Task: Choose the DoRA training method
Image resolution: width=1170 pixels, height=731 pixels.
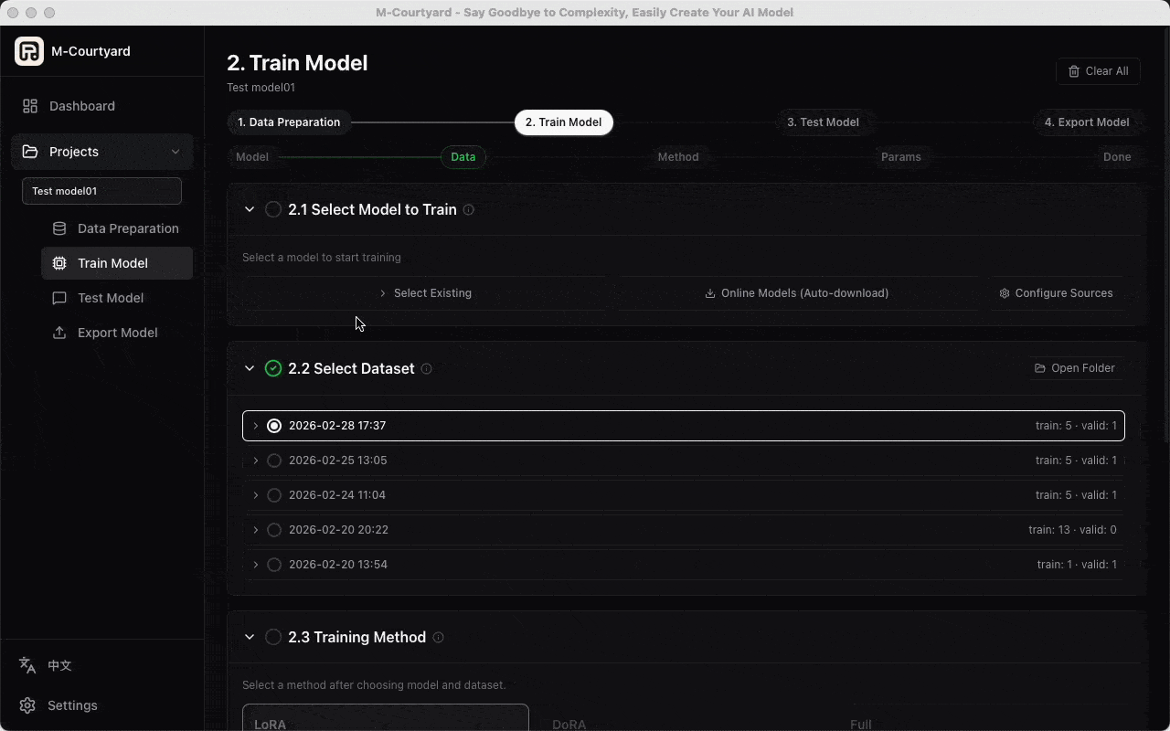Action: click(684, 718)
